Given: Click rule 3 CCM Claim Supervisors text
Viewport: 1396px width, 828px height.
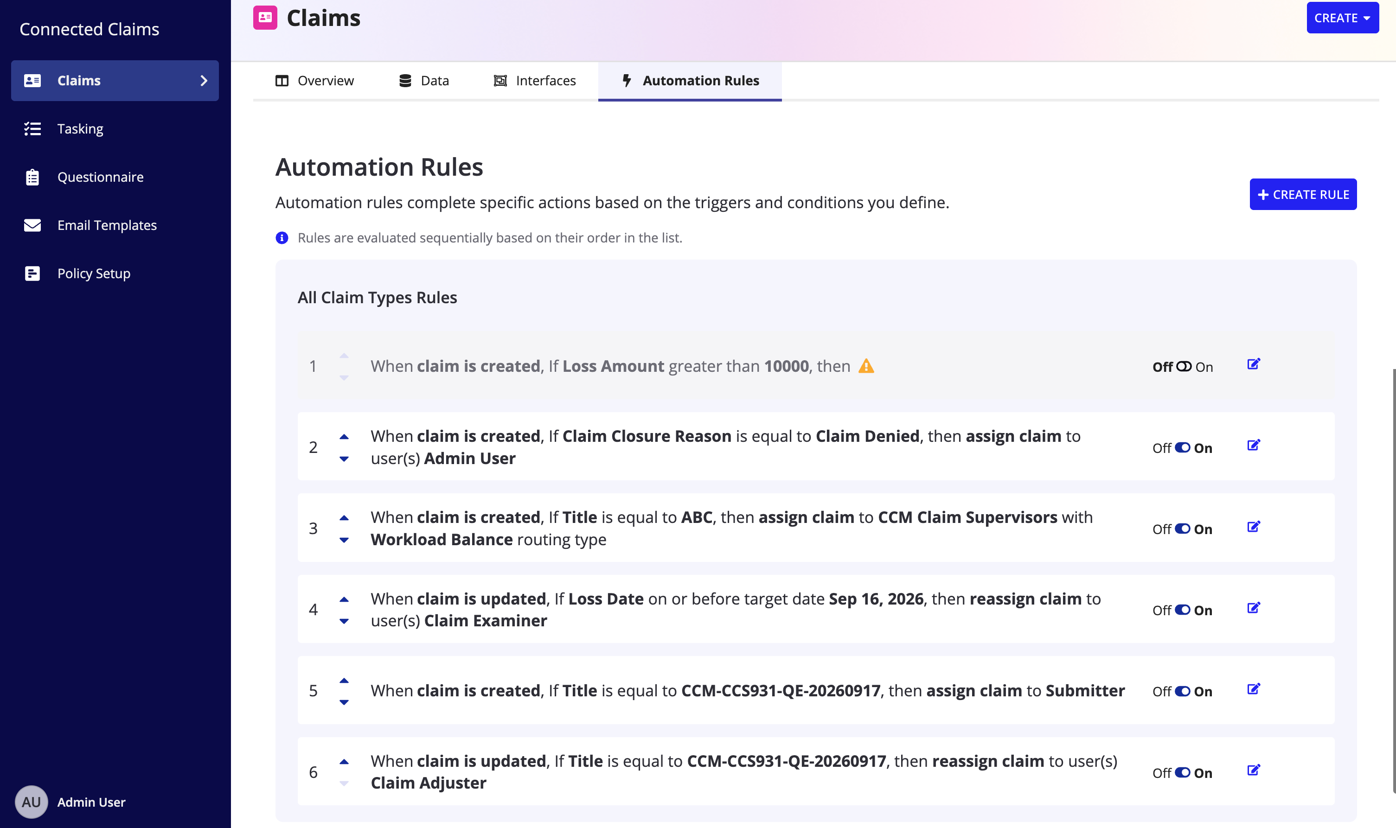Looking at the screenshot, I should tap(967, 517).
